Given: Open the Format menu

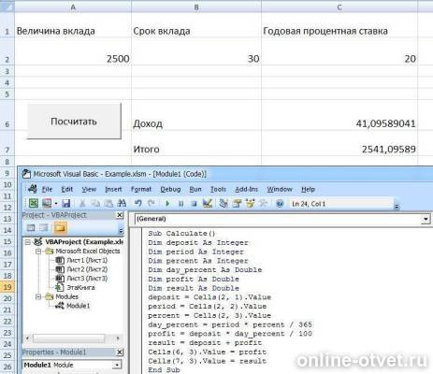Looking at the screenshot, I should point(141,189).
